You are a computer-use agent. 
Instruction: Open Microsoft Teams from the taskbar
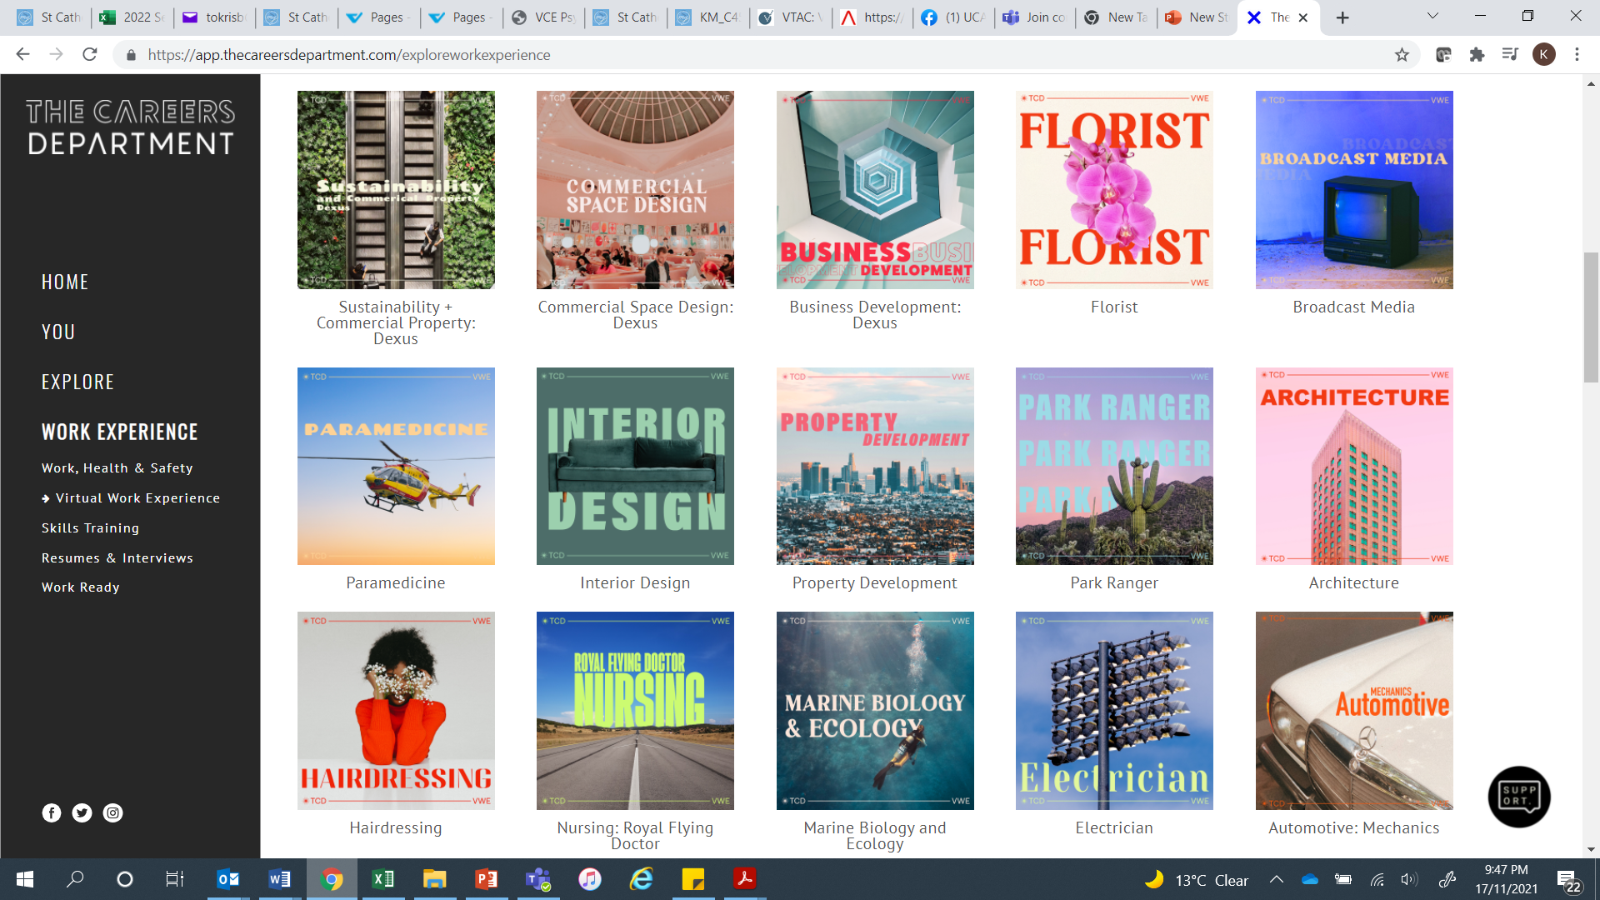(x=538, y=879)
